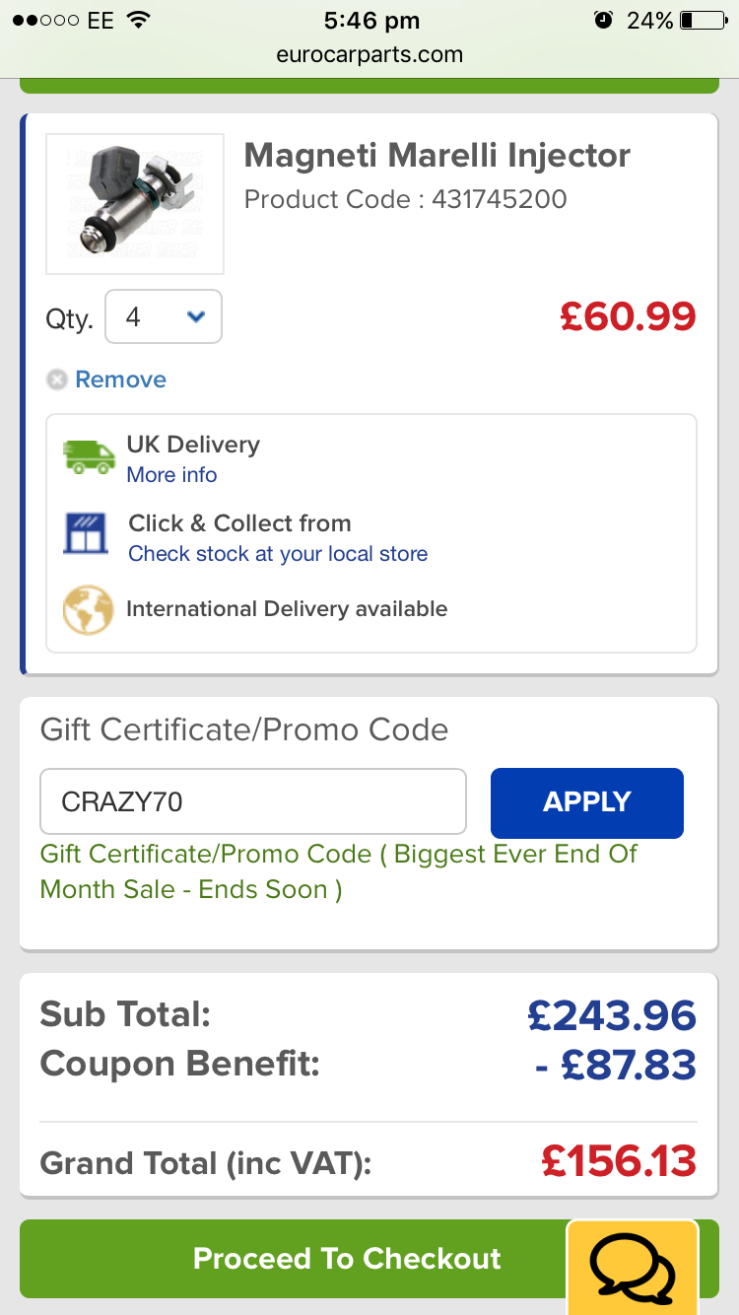Tap the item price £60.99
Image resolution: width=739 pixels, height=1315 pixels.
click(628, 316)
